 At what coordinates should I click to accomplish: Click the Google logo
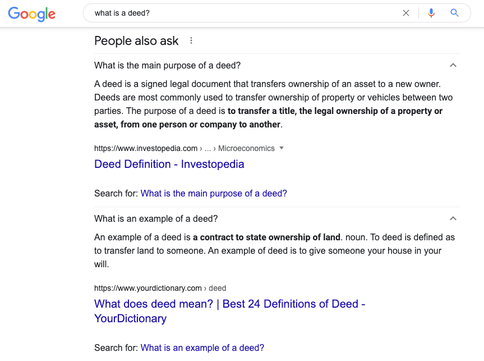click(32, 14)
